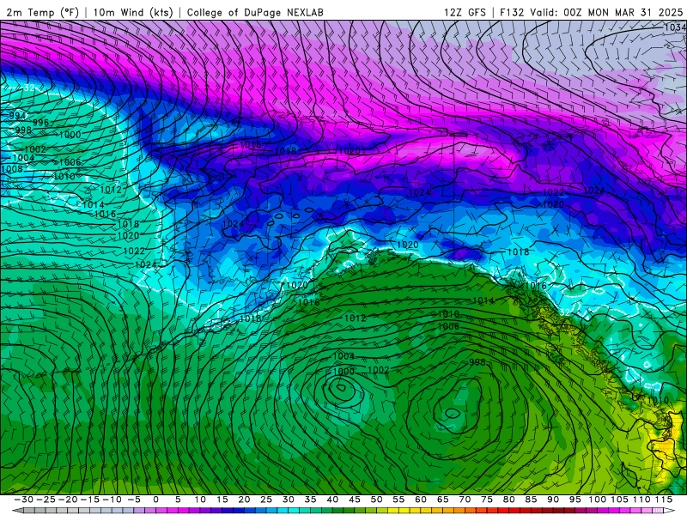Image resolution: width=687 pixels, height=515 pixels.
Task: Click the '10m Wind (kts)' title text
Action: click(x=133, y=12)
